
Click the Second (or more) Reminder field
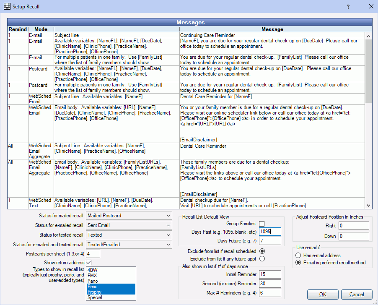click(x=270, y=284)
